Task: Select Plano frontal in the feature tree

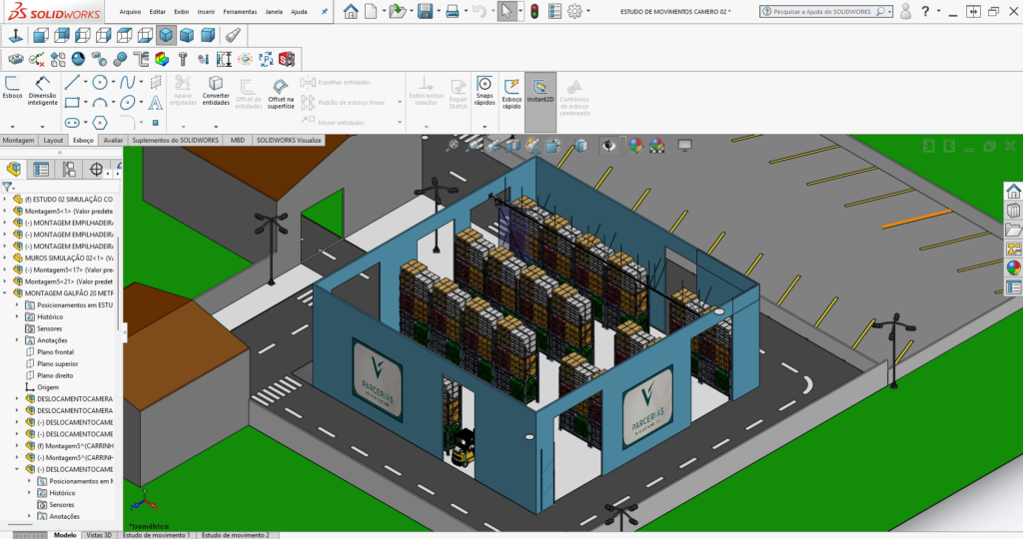Action: click(x=56, y=352)
